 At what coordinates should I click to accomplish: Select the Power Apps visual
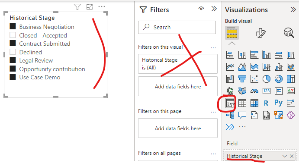[x=291, y=115]
